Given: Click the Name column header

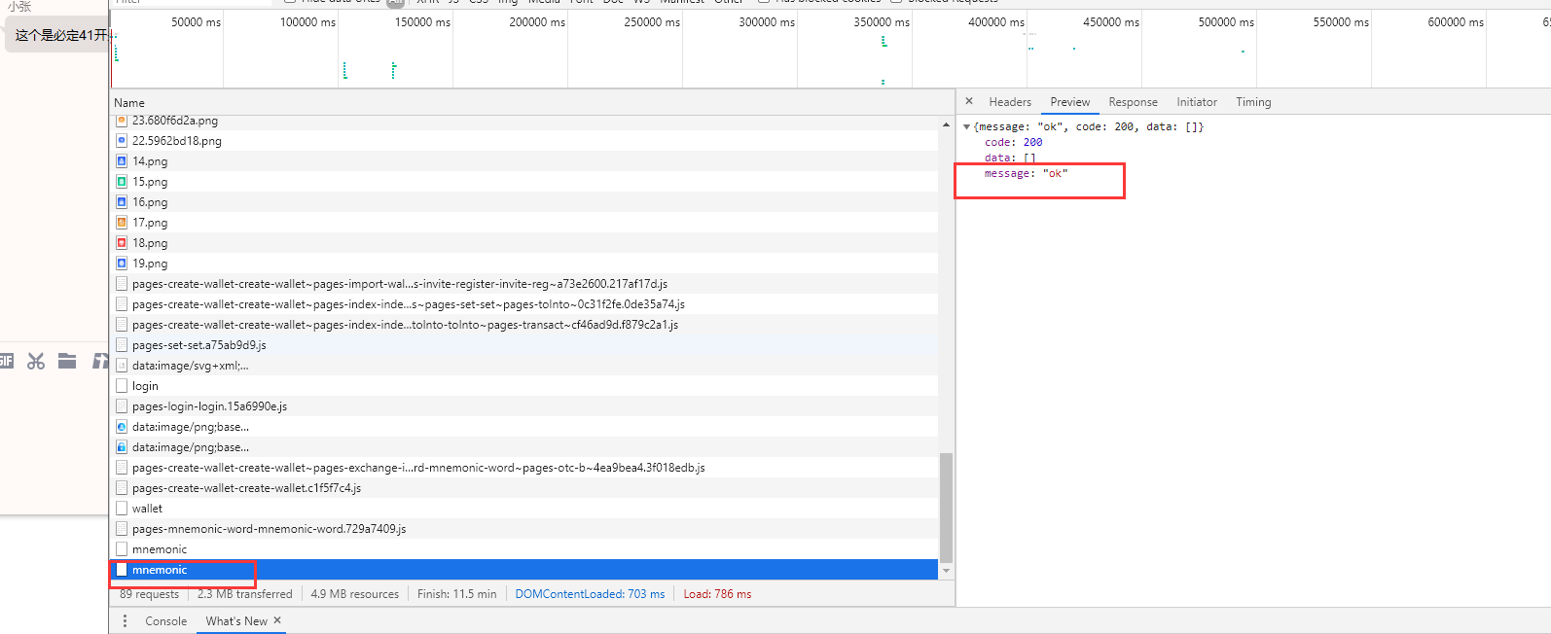Looking at the screenshot, I should point(129,103).
